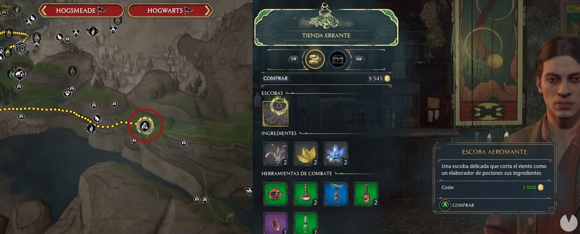Pick the pink flower ingredient
Viewport: 580px width, 234px height.
pos(275,154)
